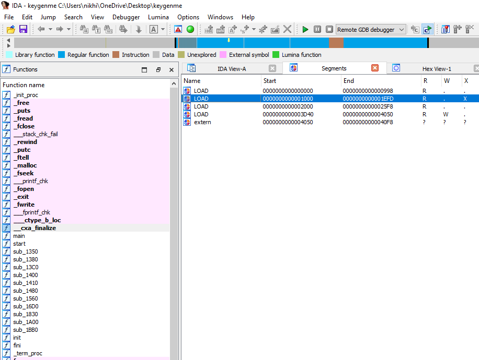Click the search byte sequence binoculars icon

[108, 29]
